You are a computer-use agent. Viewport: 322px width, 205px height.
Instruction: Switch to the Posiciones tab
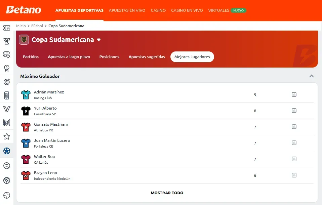click(109, 57)
